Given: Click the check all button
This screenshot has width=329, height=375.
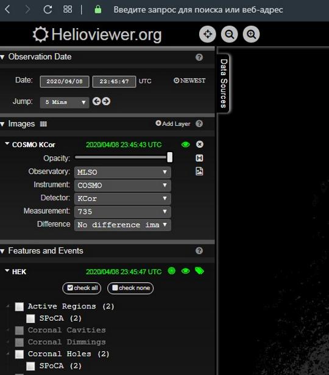Looking at the screenshot, I should (x=82, y=288).
